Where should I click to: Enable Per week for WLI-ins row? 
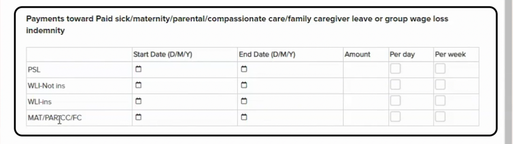440,101
